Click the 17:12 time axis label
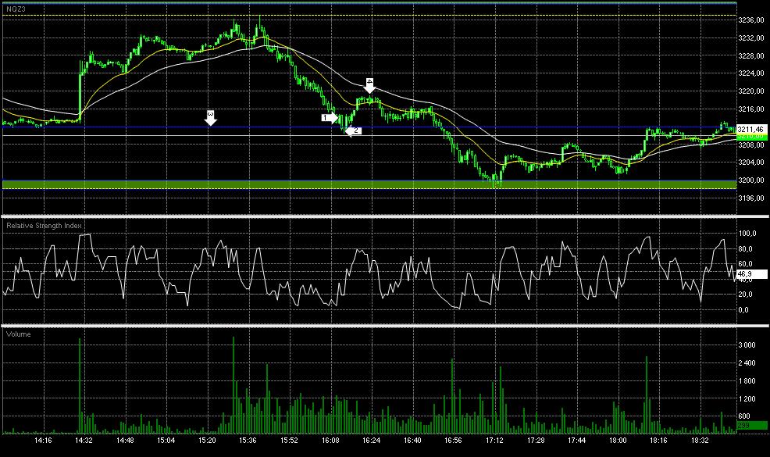The image size is (770, 457). pyautogui.click(x=494, y=441)
